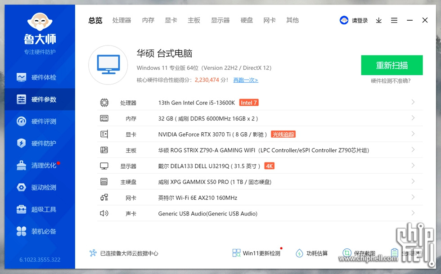Click the 光线追踪 ray tracing badge
The width and height of the screenshot is (441, 274).
coord(283,135)
